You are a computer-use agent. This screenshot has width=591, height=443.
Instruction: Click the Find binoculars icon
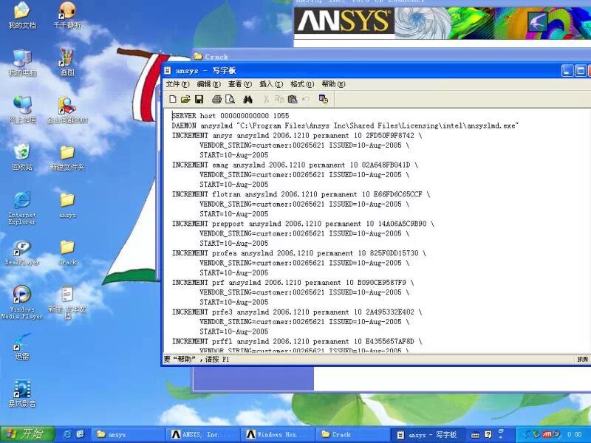point(248,99)
